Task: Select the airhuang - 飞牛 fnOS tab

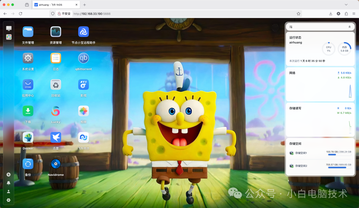Action: tap(56, 5)
